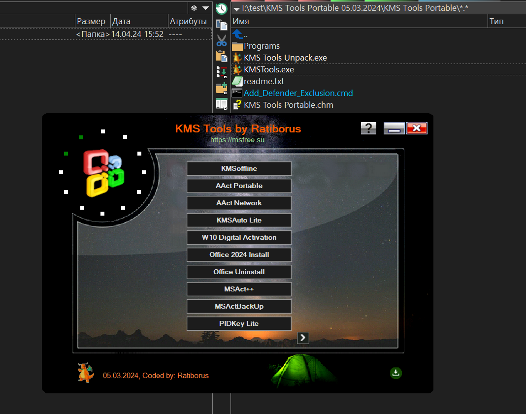This screenshot has height=414, width=526.
Task: Click the scissors cut icon
Action: point(222,40)
